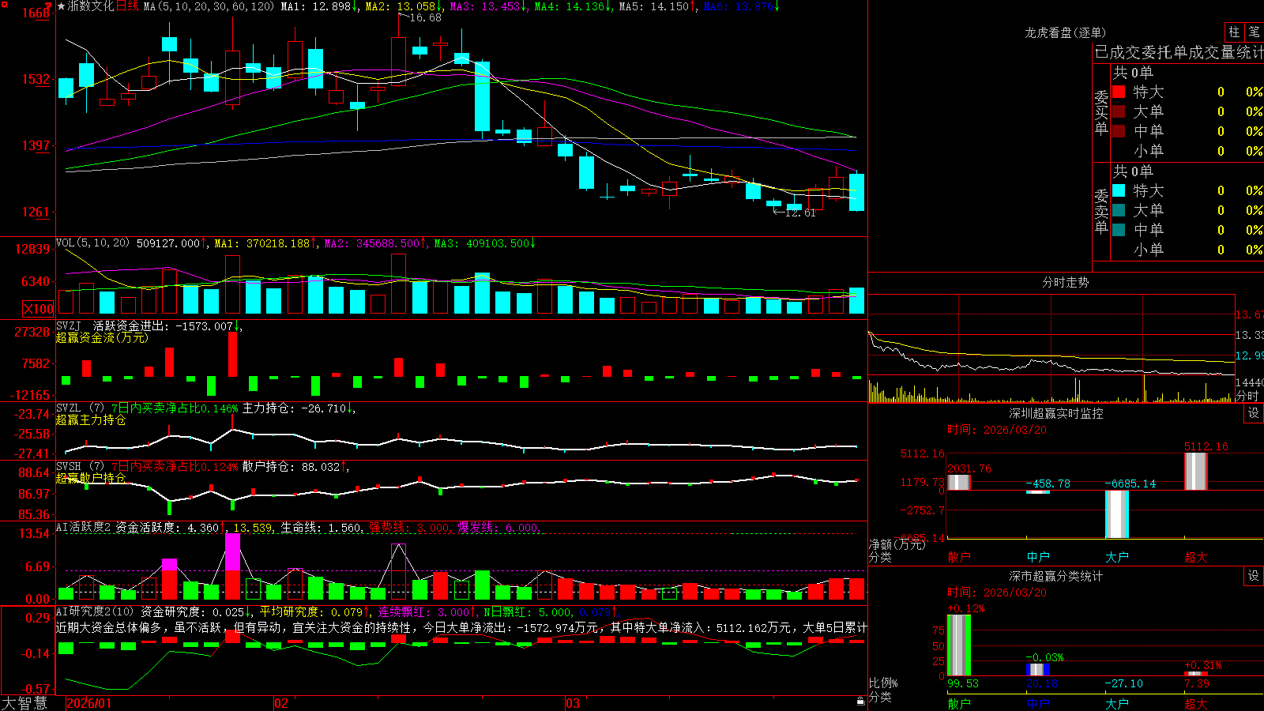The image size is (1264, 711).
Task: Click the dark red 中单 swatch under 委买单
Action: 1119,130
